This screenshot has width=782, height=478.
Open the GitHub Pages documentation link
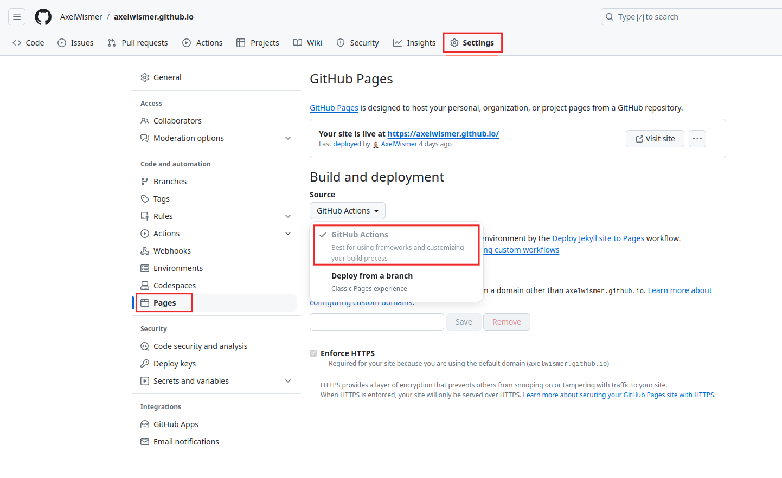[334, 108]
